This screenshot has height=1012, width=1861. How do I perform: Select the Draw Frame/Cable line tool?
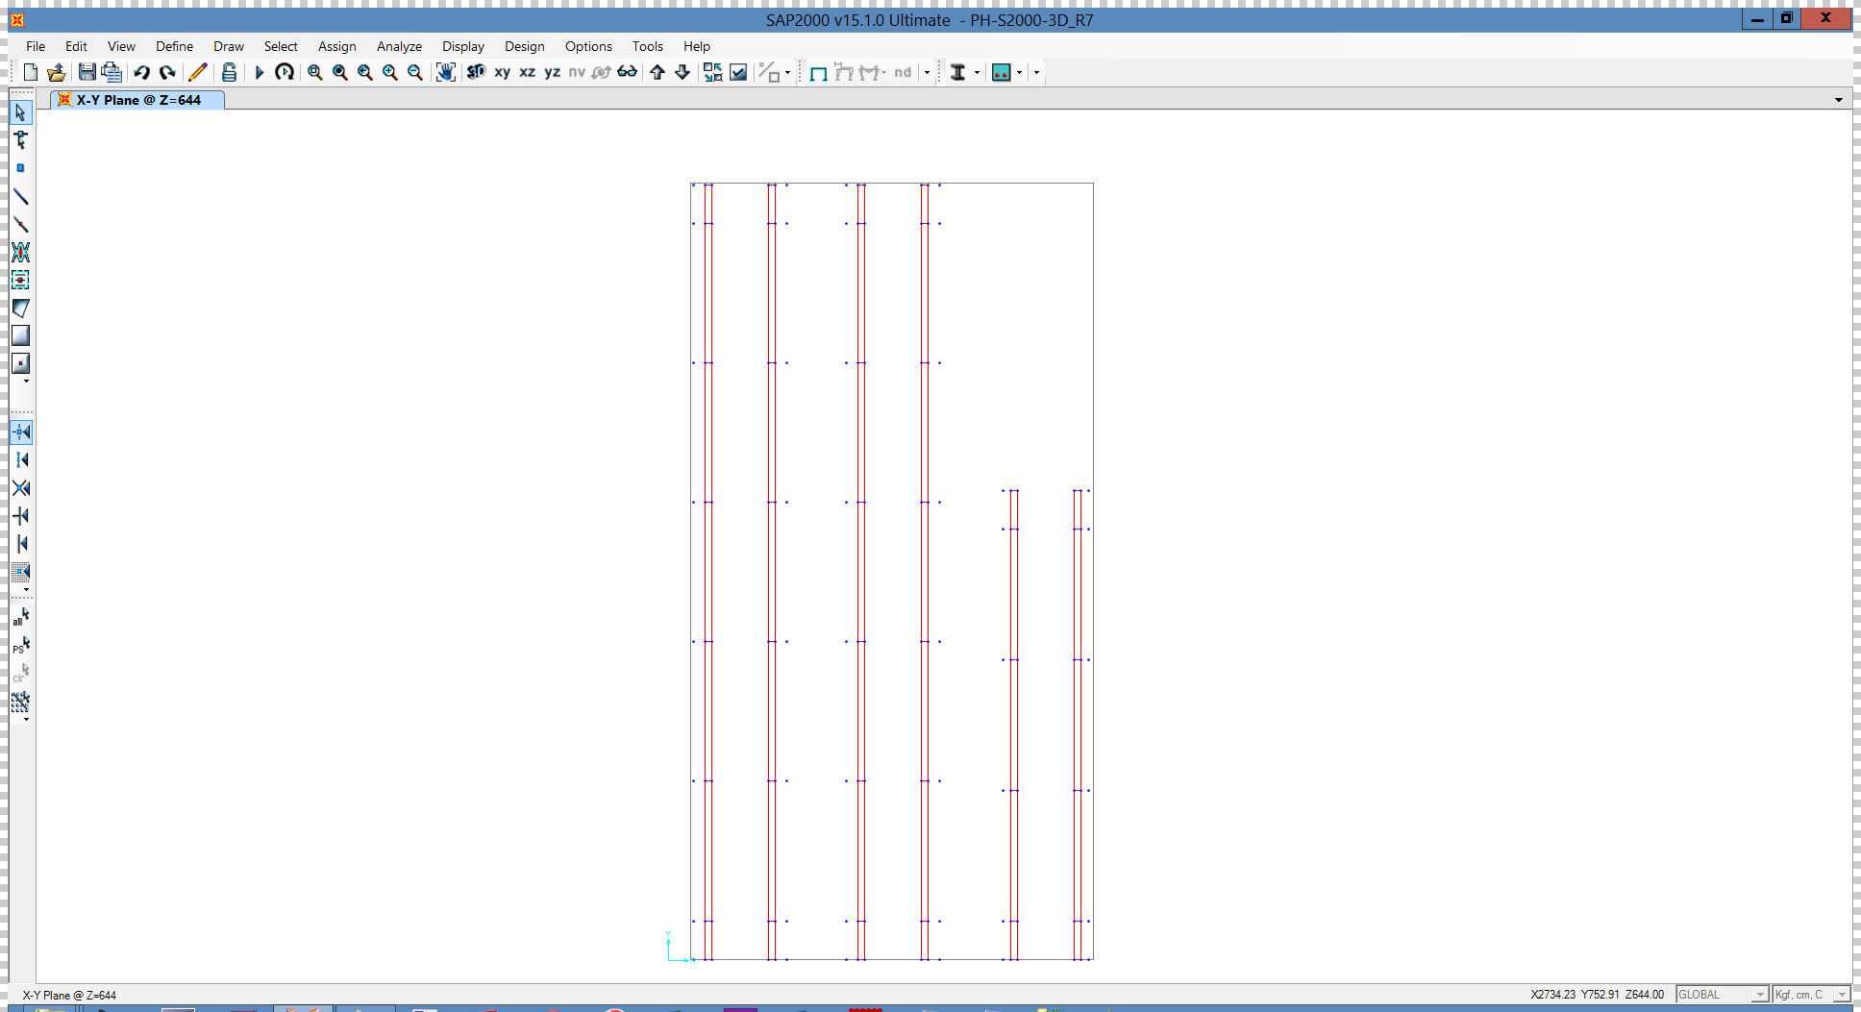20,196
